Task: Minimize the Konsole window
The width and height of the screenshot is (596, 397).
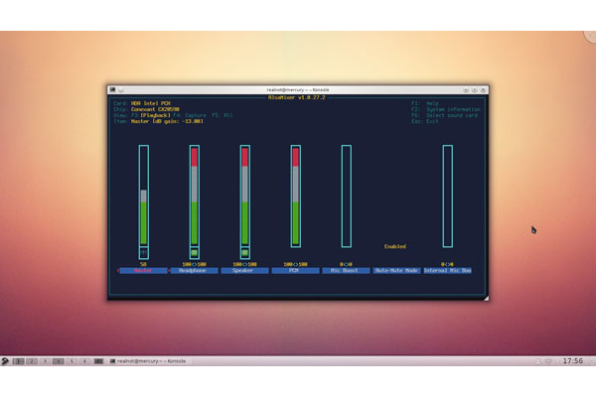Action: coord(466,90)
